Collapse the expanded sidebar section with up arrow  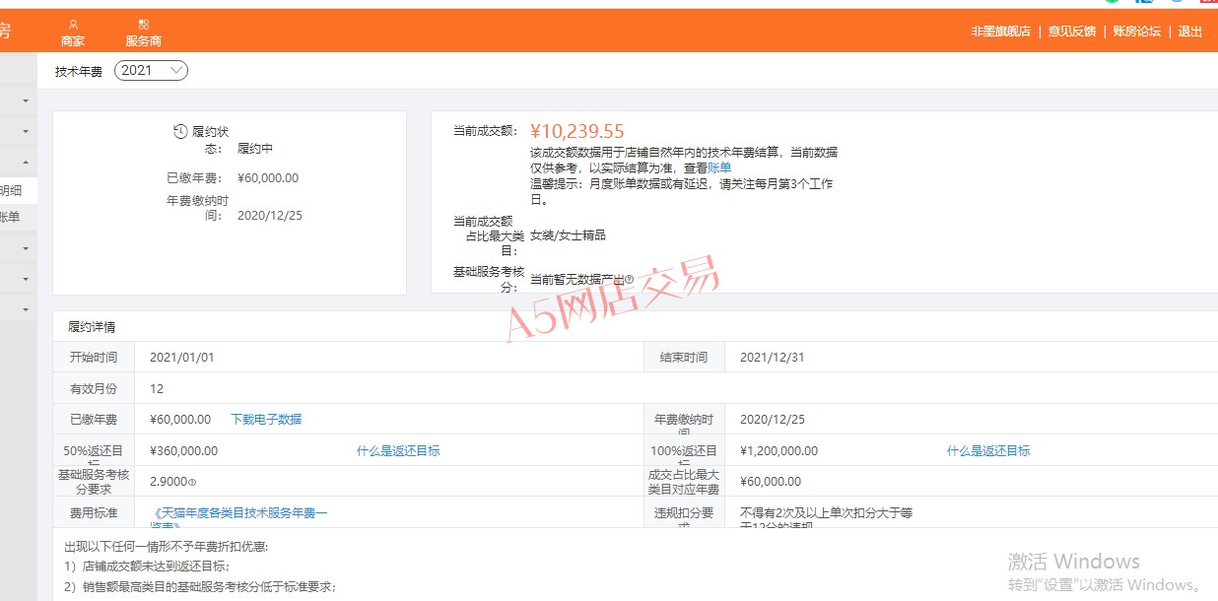[x=25, y=163]
